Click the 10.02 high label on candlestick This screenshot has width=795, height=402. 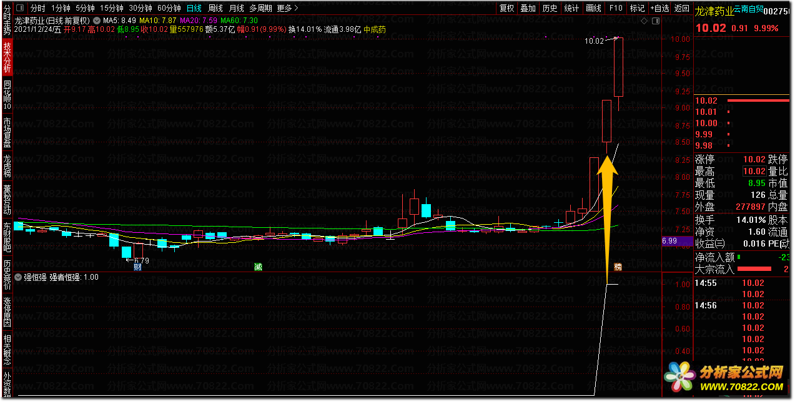[594, 41]
